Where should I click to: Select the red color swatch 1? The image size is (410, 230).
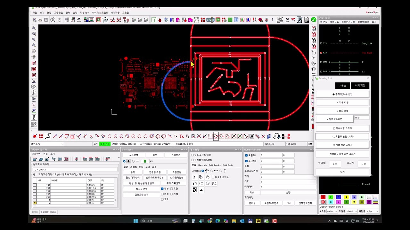(x=323, y=197)
